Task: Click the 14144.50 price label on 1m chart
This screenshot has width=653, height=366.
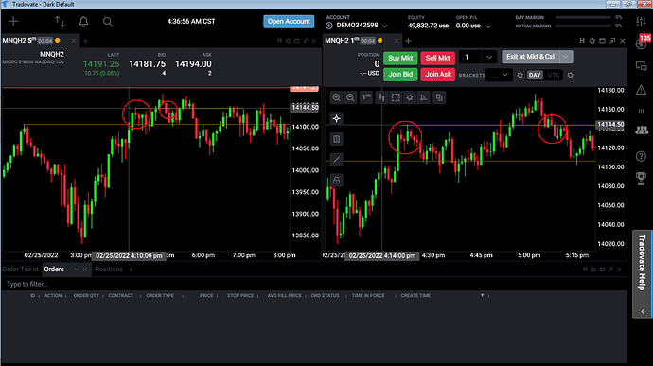Action: (x=610, y=125)
